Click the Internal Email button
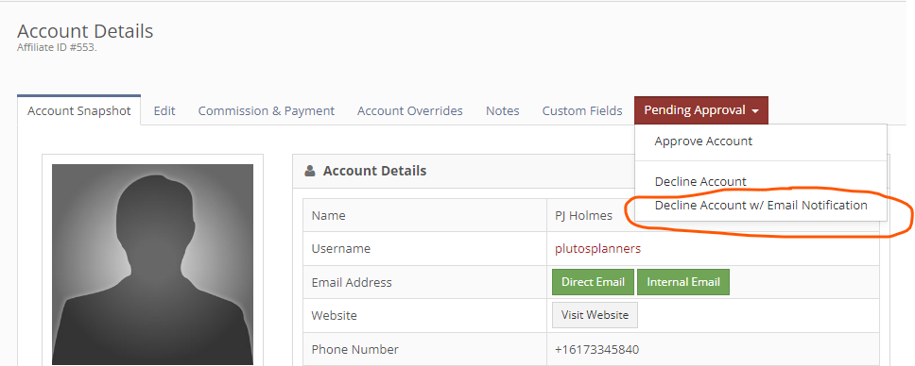915x366 pixels. pos(683,282)
